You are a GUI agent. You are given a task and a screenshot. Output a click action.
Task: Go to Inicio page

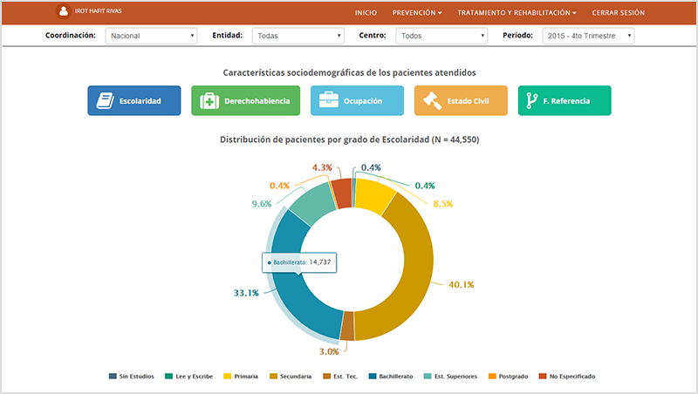pos(366,13)
